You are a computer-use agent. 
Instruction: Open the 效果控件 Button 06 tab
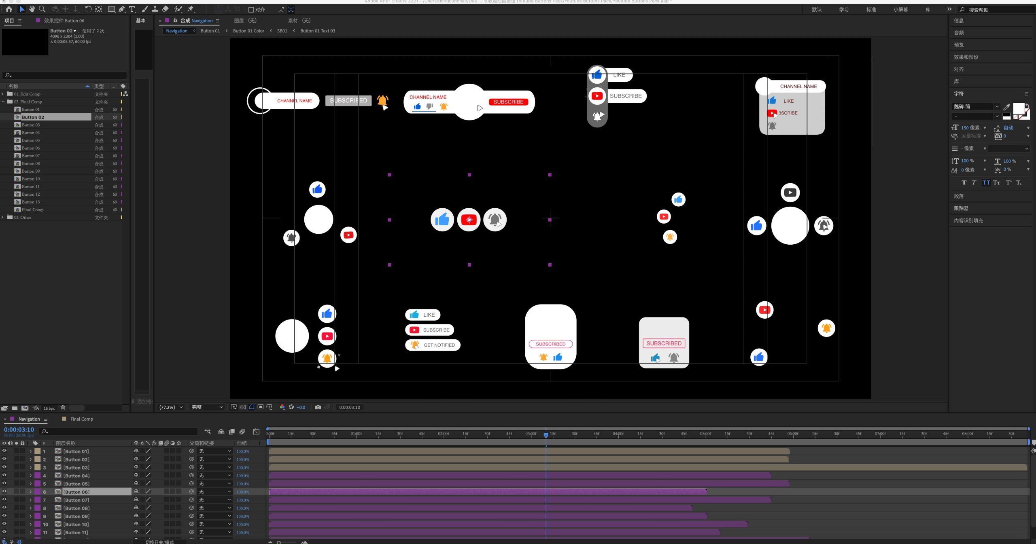click(x=64, y=21)
